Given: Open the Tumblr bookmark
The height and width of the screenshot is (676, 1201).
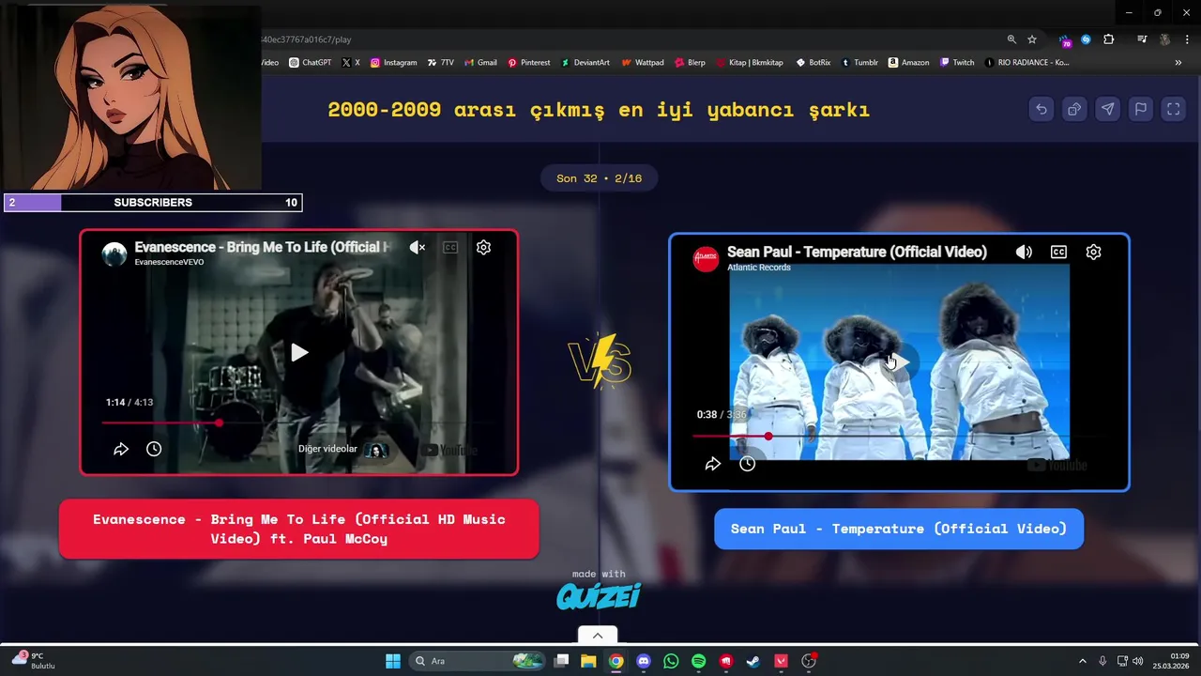Looking at the screenshot, I should point(859,63).
